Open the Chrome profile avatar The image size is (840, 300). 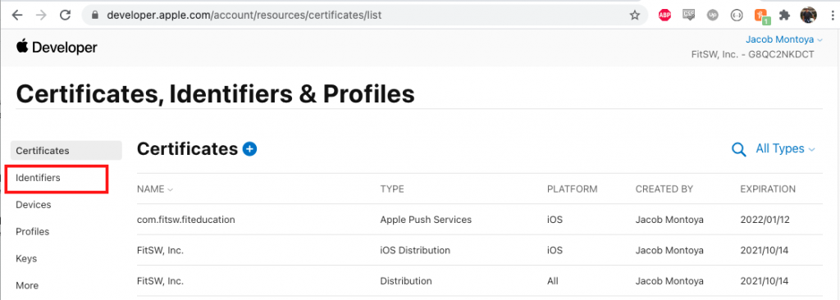pyautogui.click(x=808, y=15)
